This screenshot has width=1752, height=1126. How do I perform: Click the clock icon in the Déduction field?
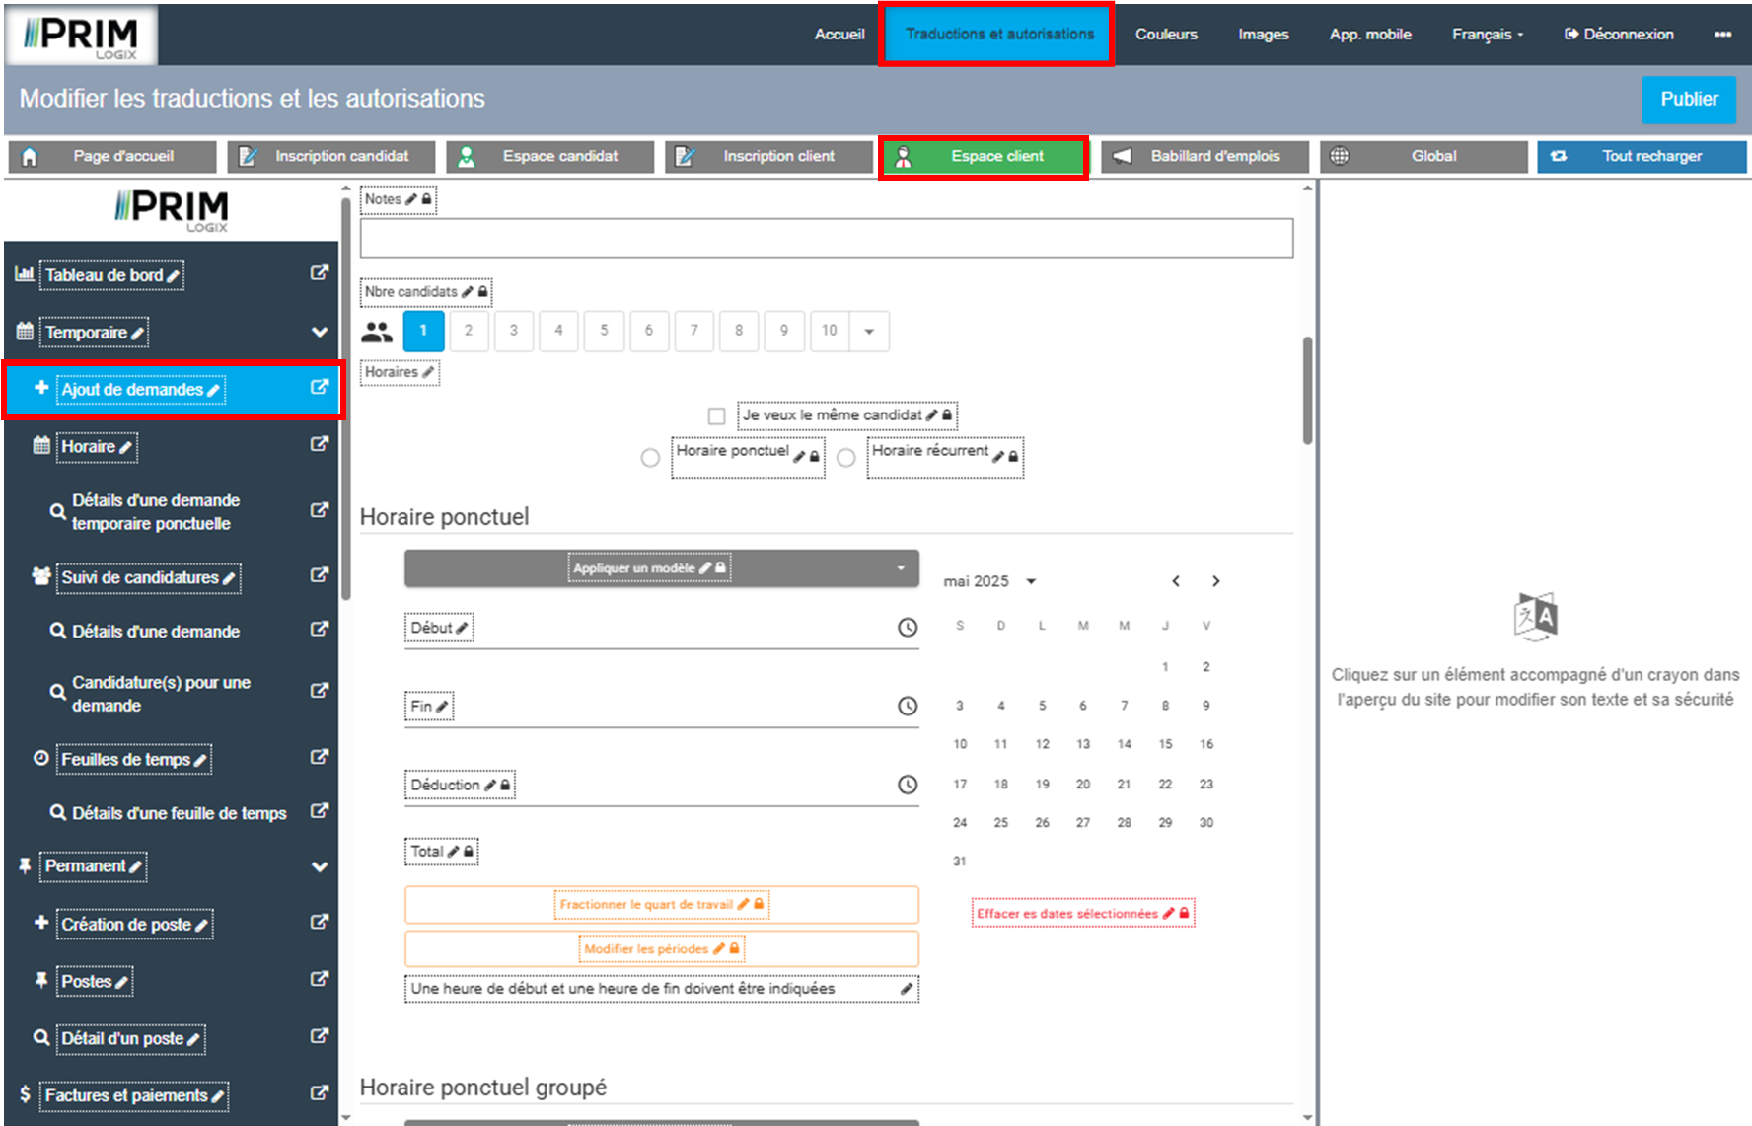[907, 785]
